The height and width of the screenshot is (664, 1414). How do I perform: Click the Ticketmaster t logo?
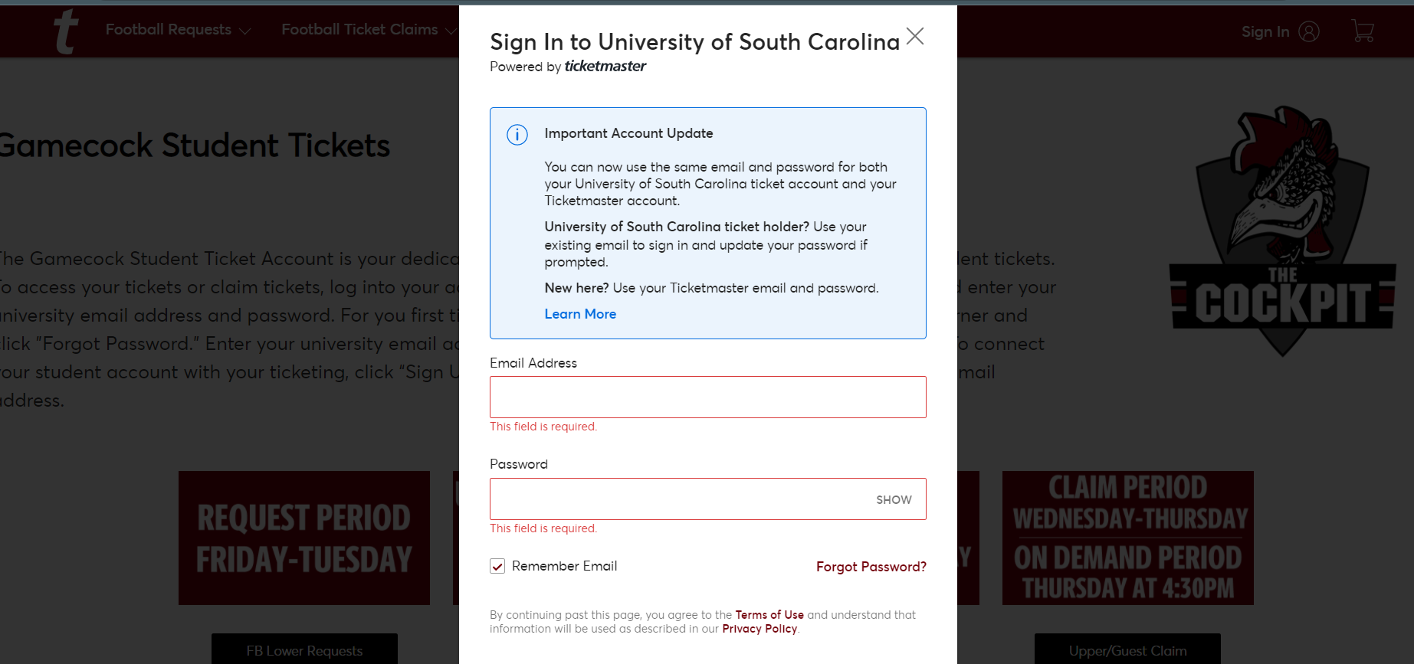[66, 31]
